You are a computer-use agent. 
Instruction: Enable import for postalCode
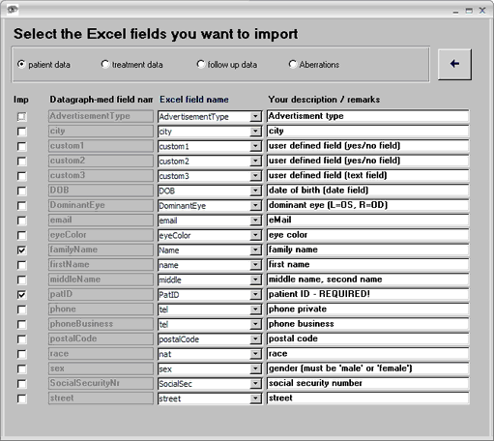click(21, 339)
